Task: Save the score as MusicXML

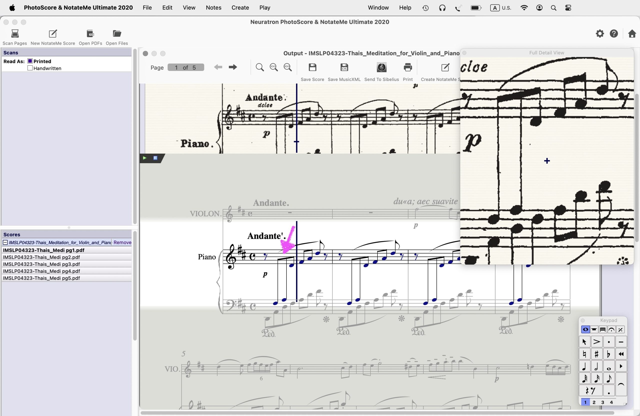Action: [x=344, y=67]
